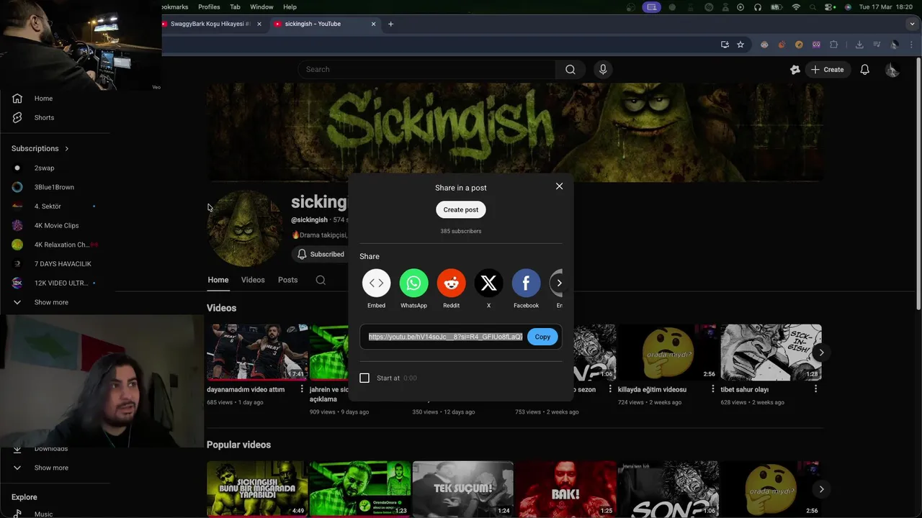The height and width of the screenshot is (518, 922).
Task: Click the YouTube Create button
Action: click(x=827, y=70)
